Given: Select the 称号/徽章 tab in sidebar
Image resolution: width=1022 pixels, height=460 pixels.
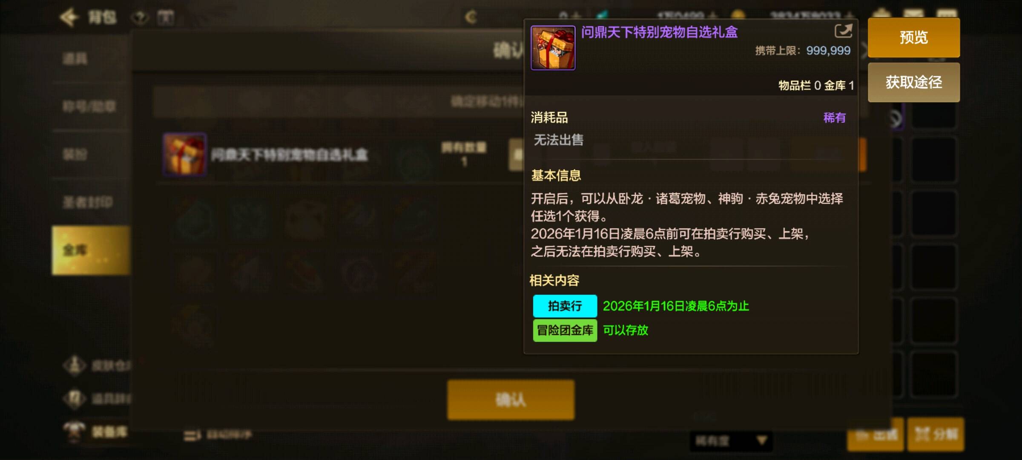Looking at the screenshot, I should pos(89,106).
